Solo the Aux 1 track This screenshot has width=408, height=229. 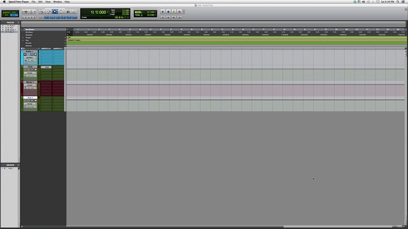coord(32,101)
